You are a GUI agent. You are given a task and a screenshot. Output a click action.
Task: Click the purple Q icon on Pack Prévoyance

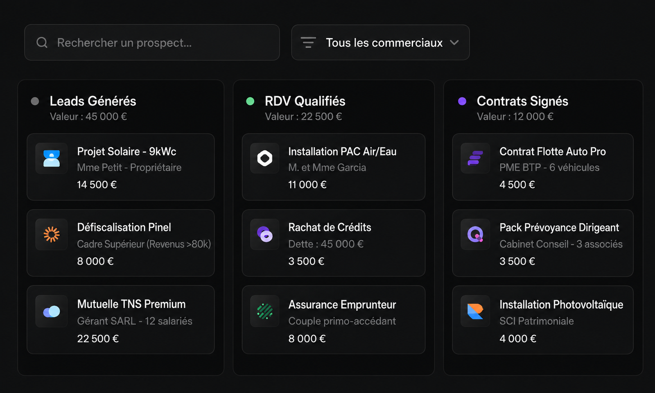coord(475,234)
